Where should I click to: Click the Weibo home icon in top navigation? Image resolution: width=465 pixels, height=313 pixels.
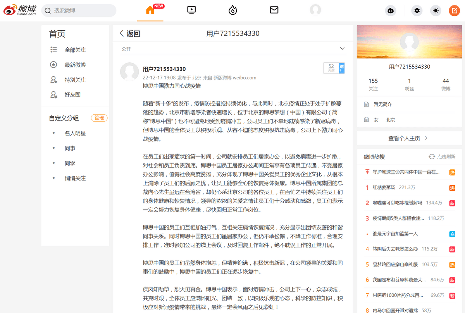pyautogui.click(x=150, y=10)
